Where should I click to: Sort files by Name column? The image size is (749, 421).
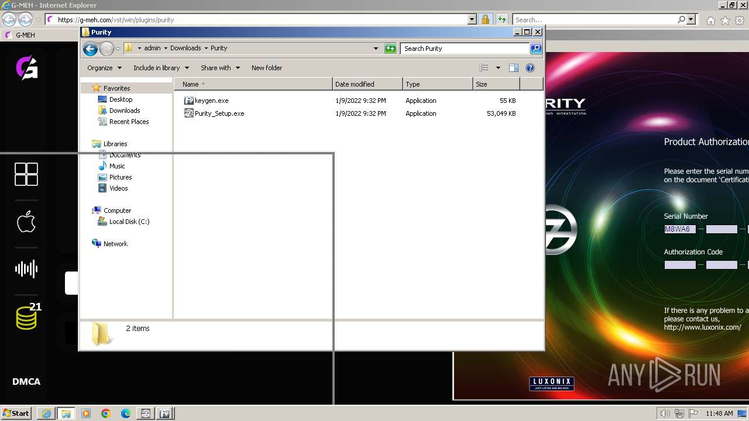tap(253, 84)
